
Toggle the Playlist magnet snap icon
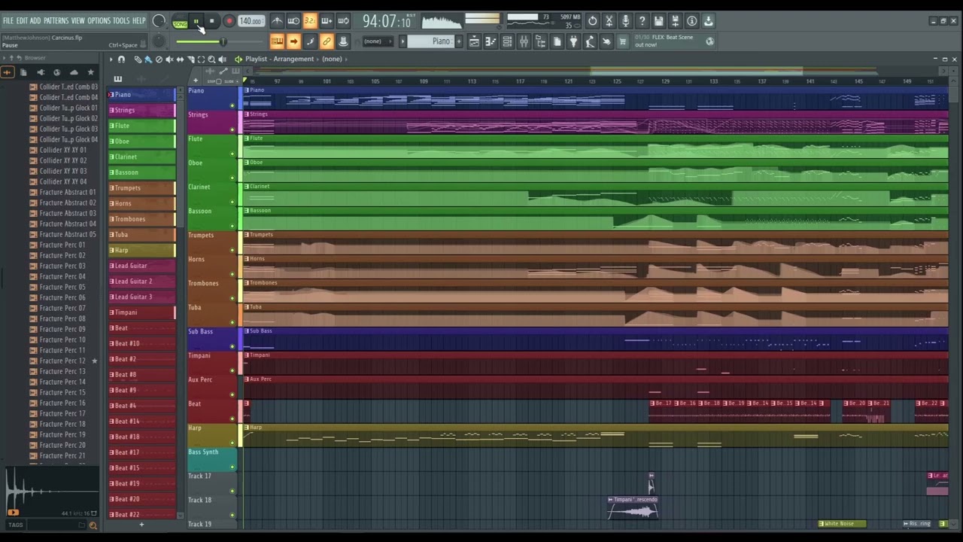121,59
